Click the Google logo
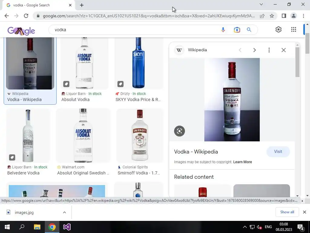310x233 pixels. point(21,31)
